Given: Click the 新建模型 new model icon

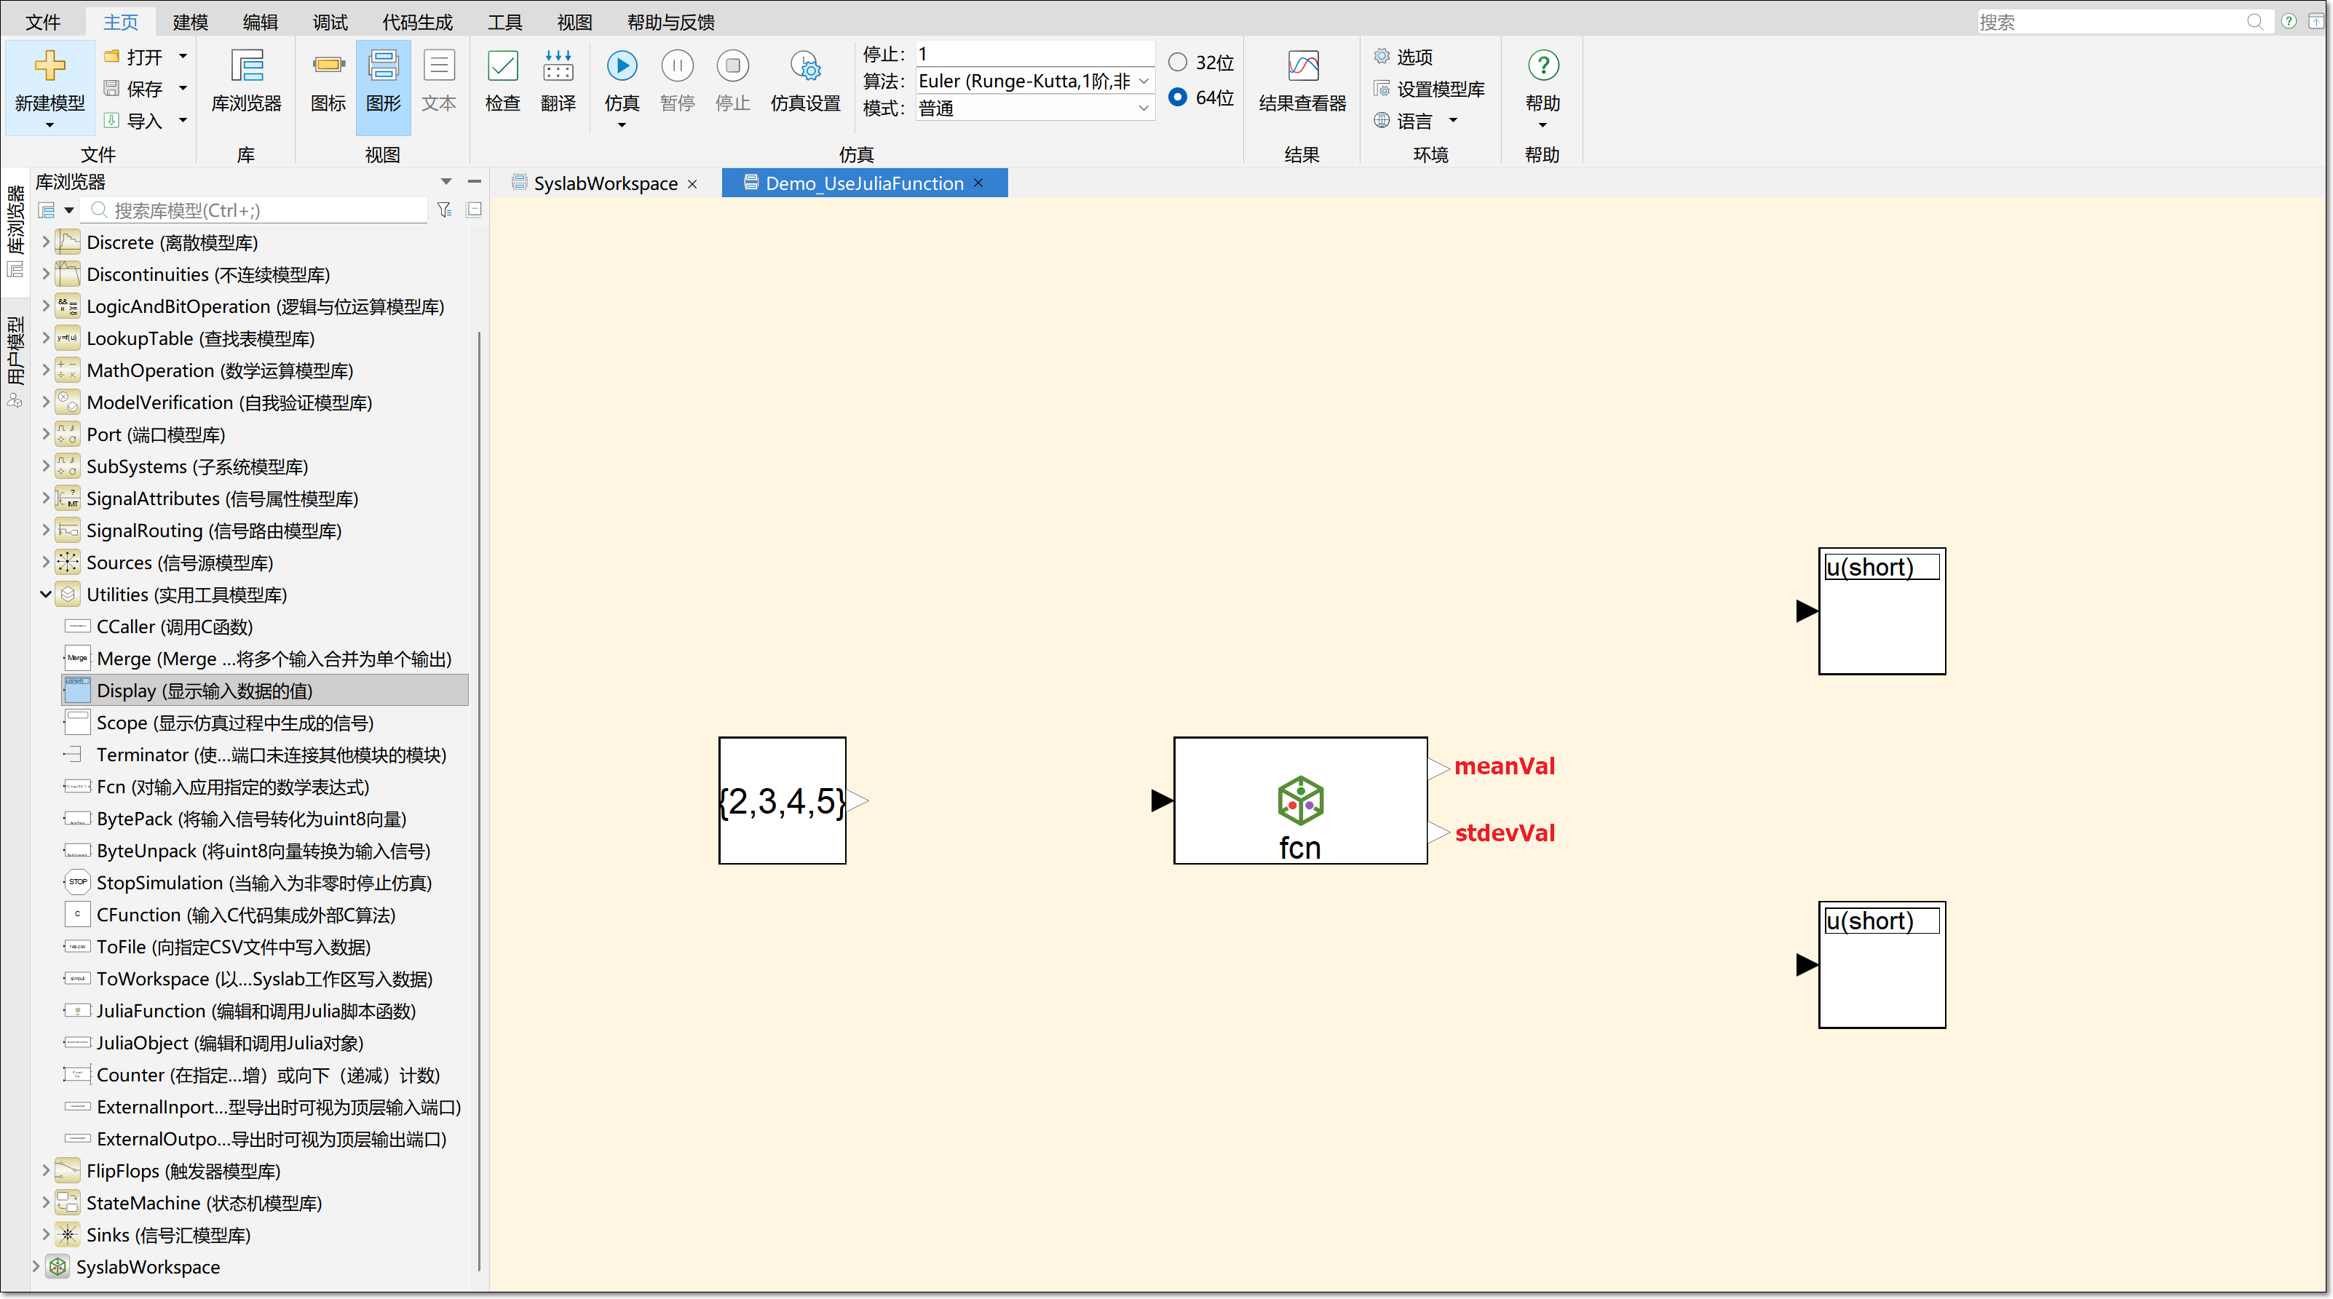Looking at the screenshot, I should [49, 66].
